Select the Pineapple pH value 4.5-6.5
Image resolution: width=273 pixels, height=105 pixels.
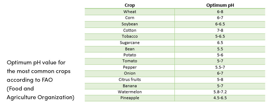pyautogui.click(x=220, y=98)
